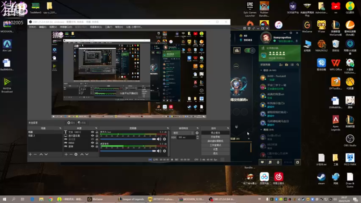Screen dimensions: 361x203
Task: Search friends with League magnifier icon
Action: [298, 65]
